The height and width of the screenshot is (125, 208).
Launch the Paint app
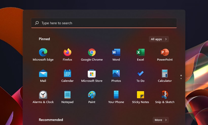[x=92, y=95]
